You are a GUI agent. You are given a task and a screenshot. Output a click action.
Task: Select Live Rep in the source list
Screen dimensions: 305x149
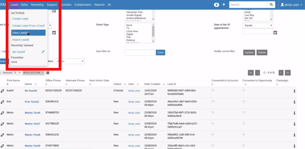click(249, 15)
